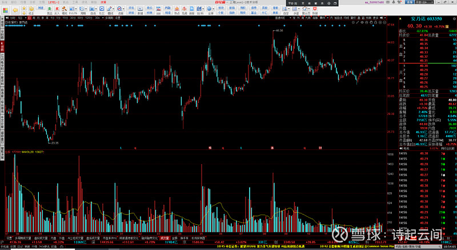Switch chart to 月 monthly period
Image resolution: width=457 pixels, height=250 pixels.
click(38, 18)
